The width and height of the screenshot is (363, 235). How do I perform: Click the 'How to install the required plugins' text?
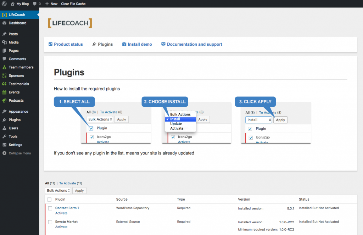click(87, 89)
